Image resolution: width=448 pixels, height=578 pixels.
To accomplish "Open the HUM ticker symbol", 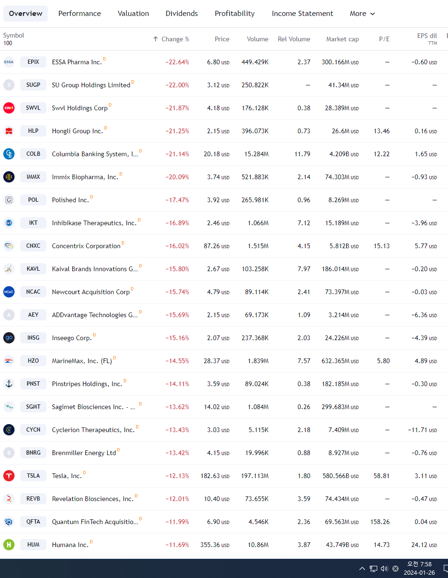I will click(33, 545).
